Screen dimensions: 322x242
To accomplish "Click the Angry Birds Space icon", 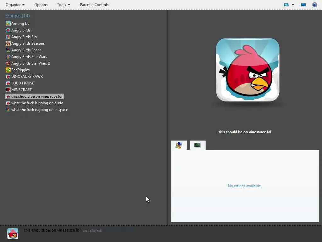I will coord(8,50).
